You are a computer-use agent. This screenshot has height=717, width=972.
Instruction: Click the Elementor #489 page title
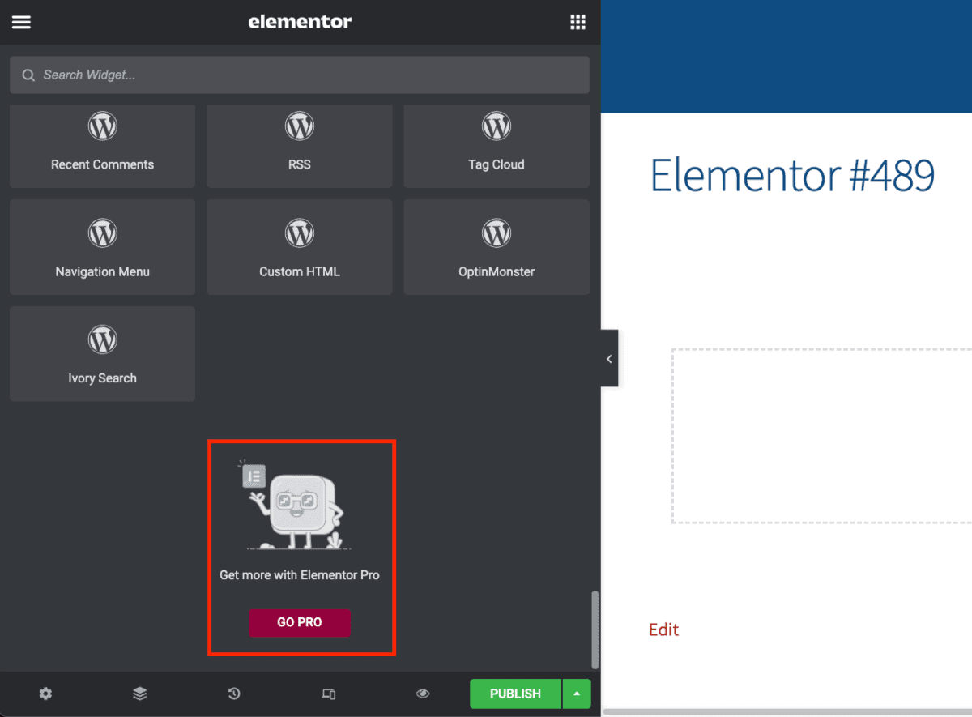793,175
